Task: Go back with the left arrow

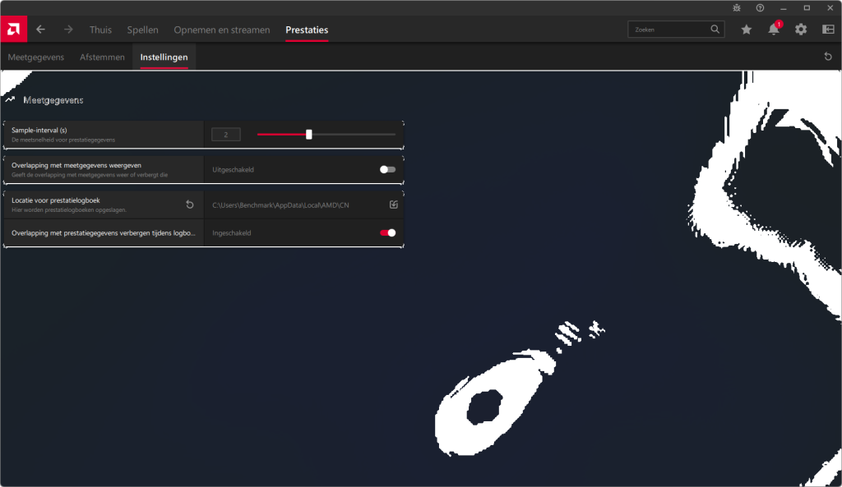Action: [x=40, y=30]
